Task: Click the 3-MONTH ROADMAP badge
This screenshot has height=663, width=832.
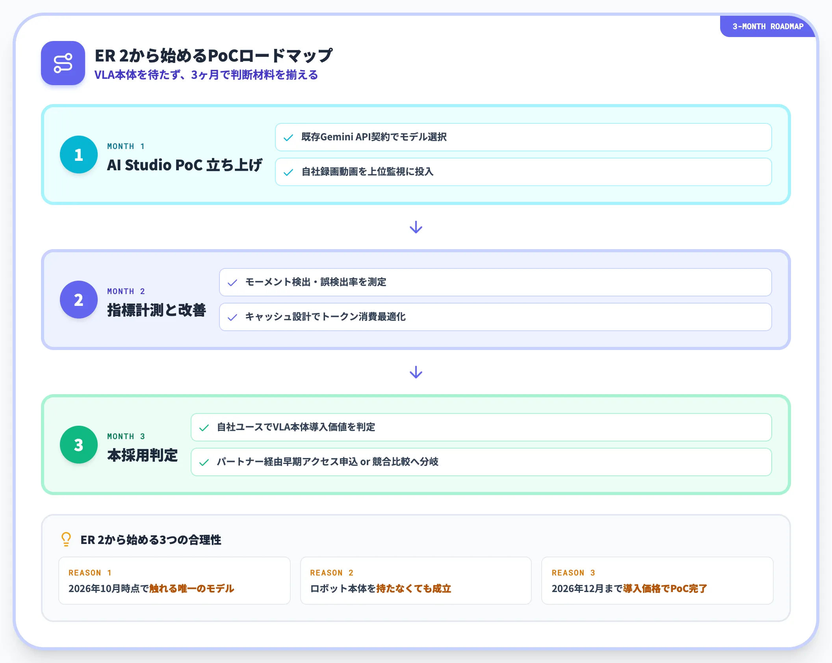Action: 768,26
